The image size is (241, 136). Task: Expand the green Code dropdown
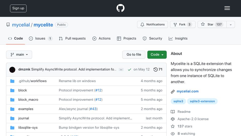click(157, 55)
